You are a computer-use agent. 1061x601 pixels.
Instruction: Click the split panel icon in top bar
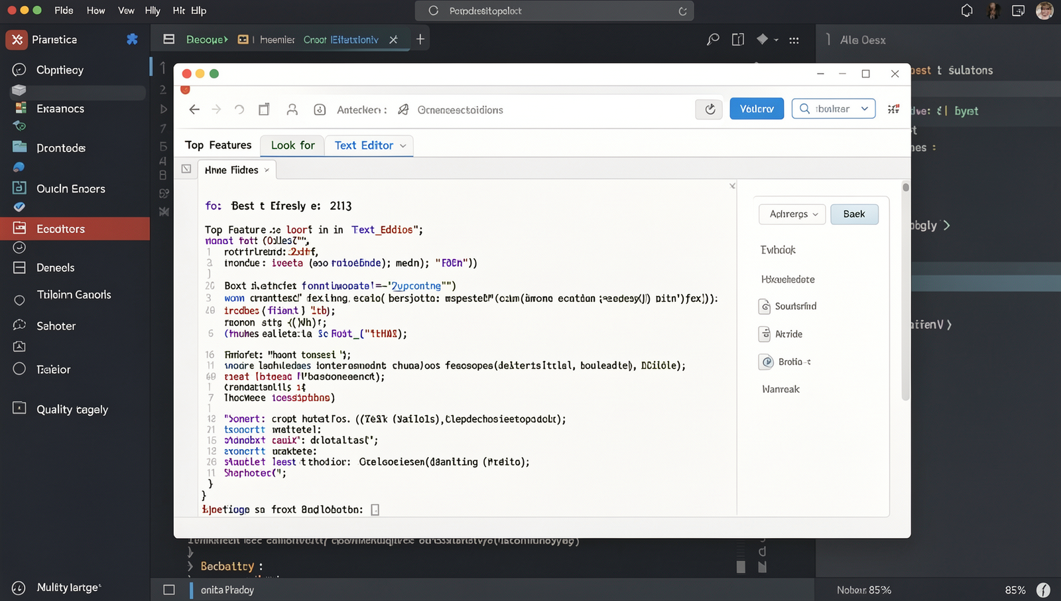click(x=738, y=40)
